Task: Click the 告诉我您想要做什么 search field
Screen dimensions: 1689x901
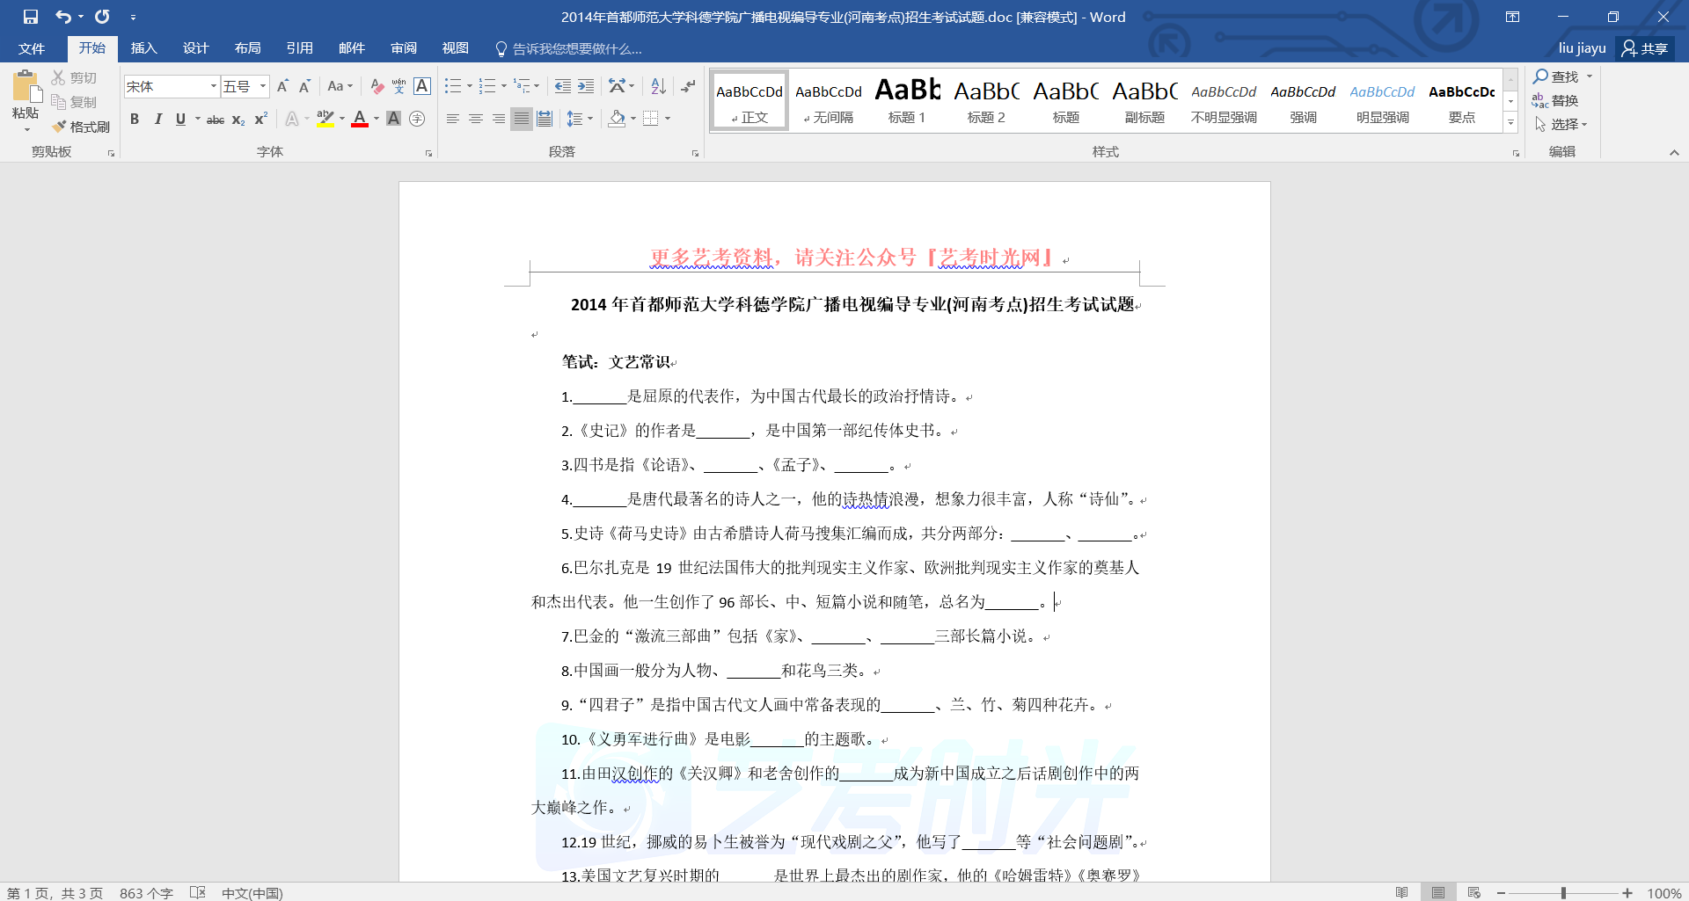Action: (x=576, y=48)
